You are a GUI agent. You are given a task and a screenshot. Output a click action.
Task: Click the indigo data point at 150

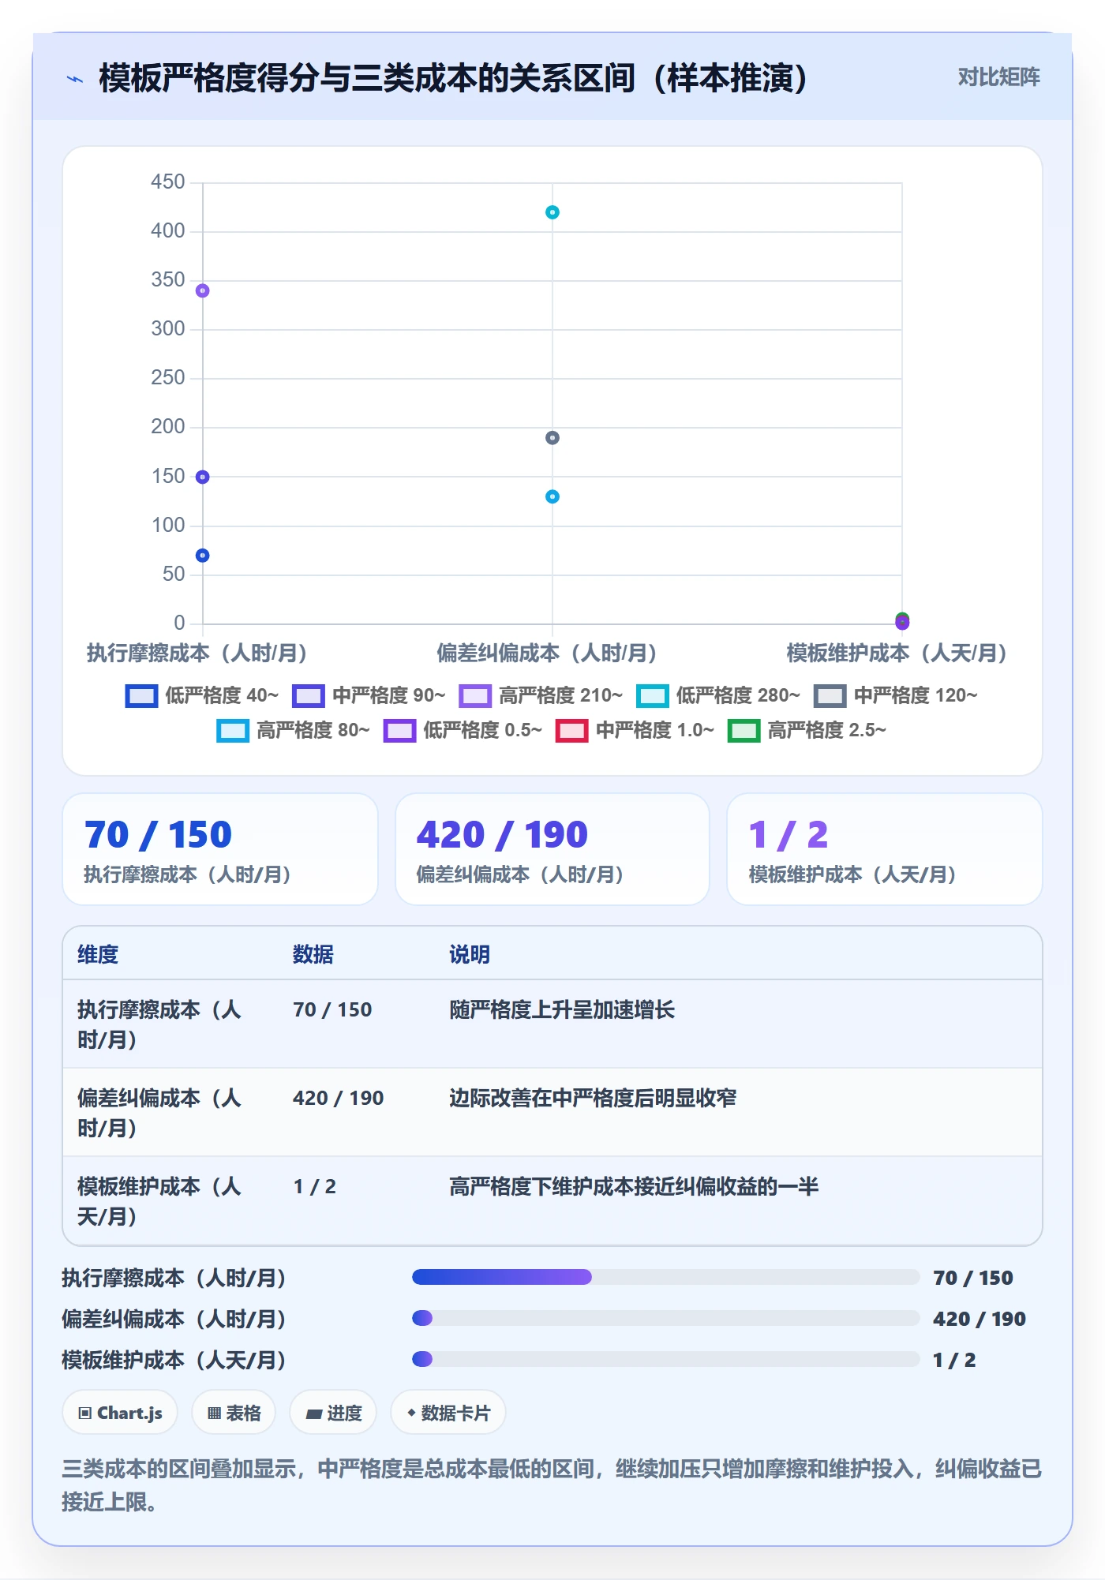[203, 477]
